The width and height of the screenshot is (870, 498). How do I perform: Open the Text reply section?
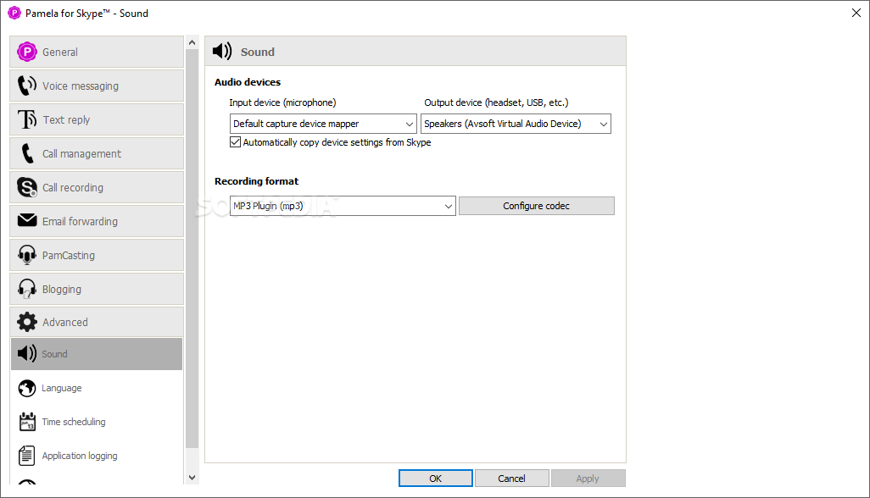[97, 119]
